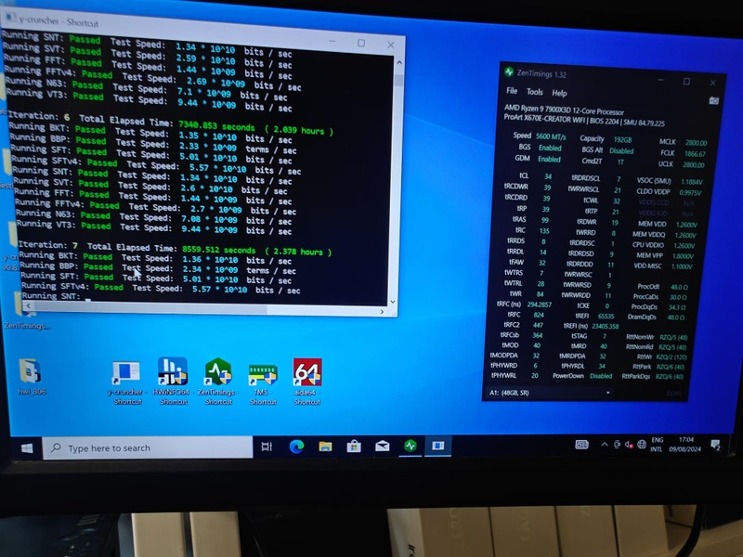
Task: Open Task View from the taskbar
Action: point(267,447)
